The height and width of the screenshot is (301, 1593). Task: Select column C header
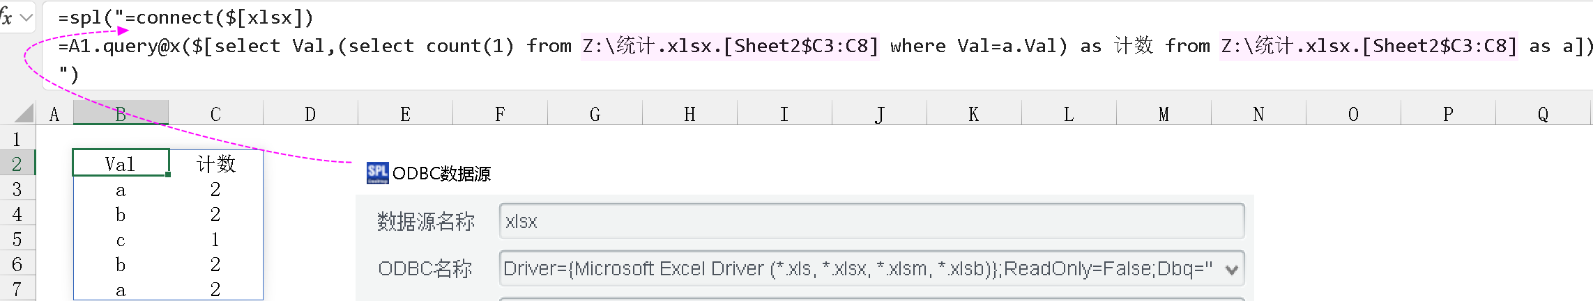coord(215,114)
